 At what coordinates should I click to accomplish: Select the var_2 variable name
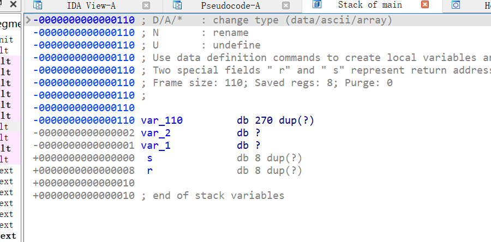tap(156, 133)
